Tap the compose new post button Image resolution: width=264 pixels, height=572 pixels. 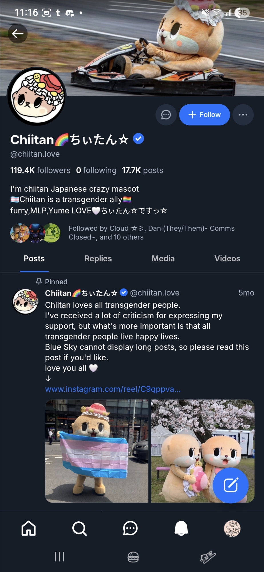pyautogui.click(x=231, y=485)
